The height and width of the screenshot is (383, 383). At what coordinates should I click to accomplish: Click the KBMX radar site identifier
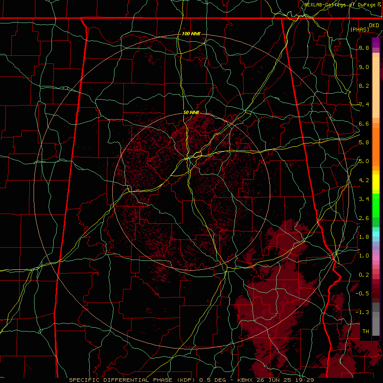246,380
